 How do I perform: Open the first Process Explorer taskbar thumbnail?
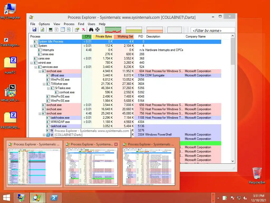tap(34, 164)
